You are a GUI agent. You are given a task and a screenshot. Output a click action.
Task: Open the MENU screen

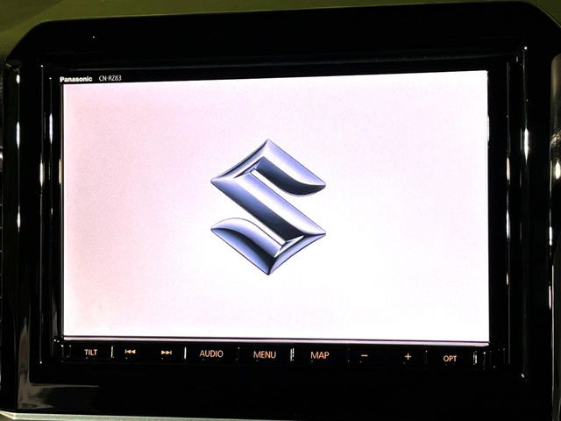click(x=264, y=355)
